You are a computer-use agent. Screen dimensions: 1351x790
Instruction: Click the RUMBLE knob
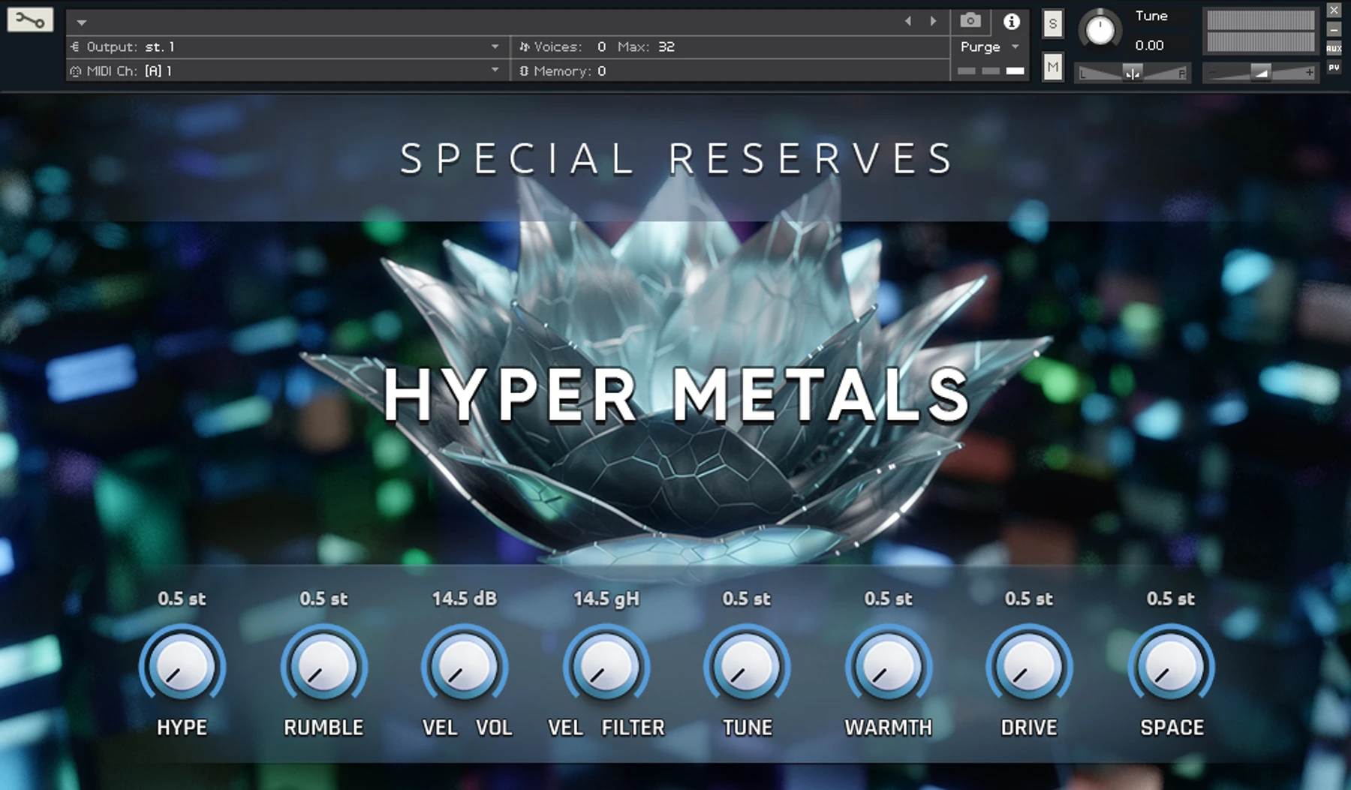[x=323, y=665]
